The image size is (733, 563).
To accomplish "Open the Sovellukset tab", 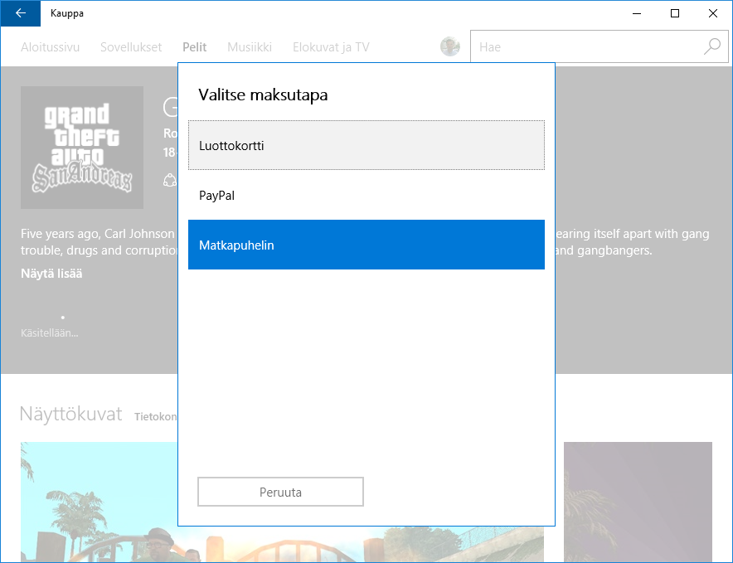I will [x=131, y=47].
